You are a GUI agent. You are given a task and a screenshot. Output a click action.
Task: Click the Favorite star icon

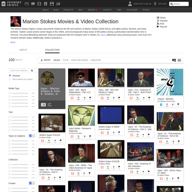click(158, 20)
